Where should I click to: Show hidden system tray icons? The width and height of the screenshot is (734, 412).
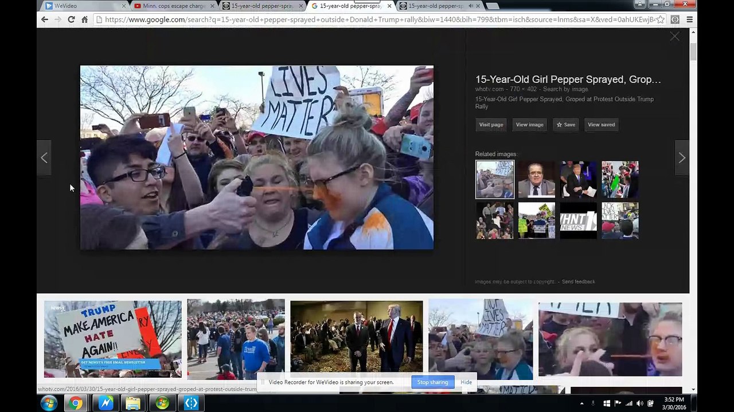pyautogui.click(x=582, y=404)
